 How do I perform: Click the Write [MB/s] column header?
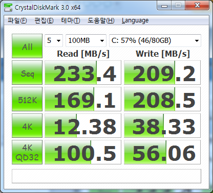[x=163, y=54]
